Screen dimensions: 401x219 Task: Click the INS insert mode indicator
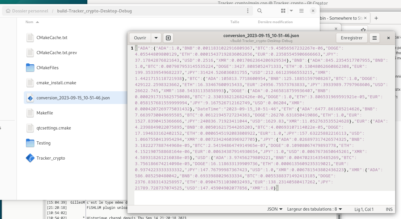pos(389,209)
